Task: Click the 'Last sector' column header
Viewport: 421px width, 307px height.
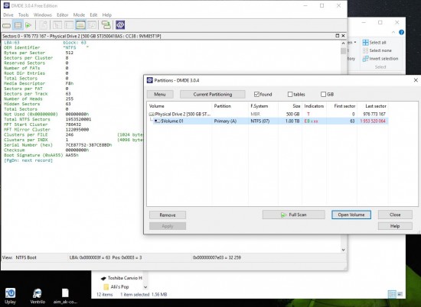Action: [x=376, y=106]
